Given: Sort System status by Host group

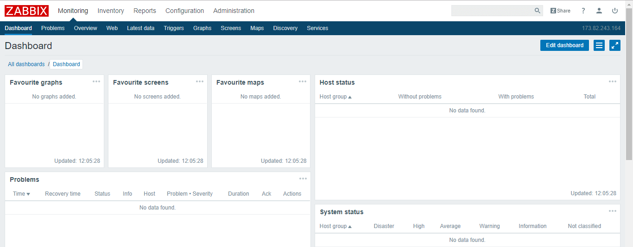Looking at the screenshot, I should pos(335,226).
